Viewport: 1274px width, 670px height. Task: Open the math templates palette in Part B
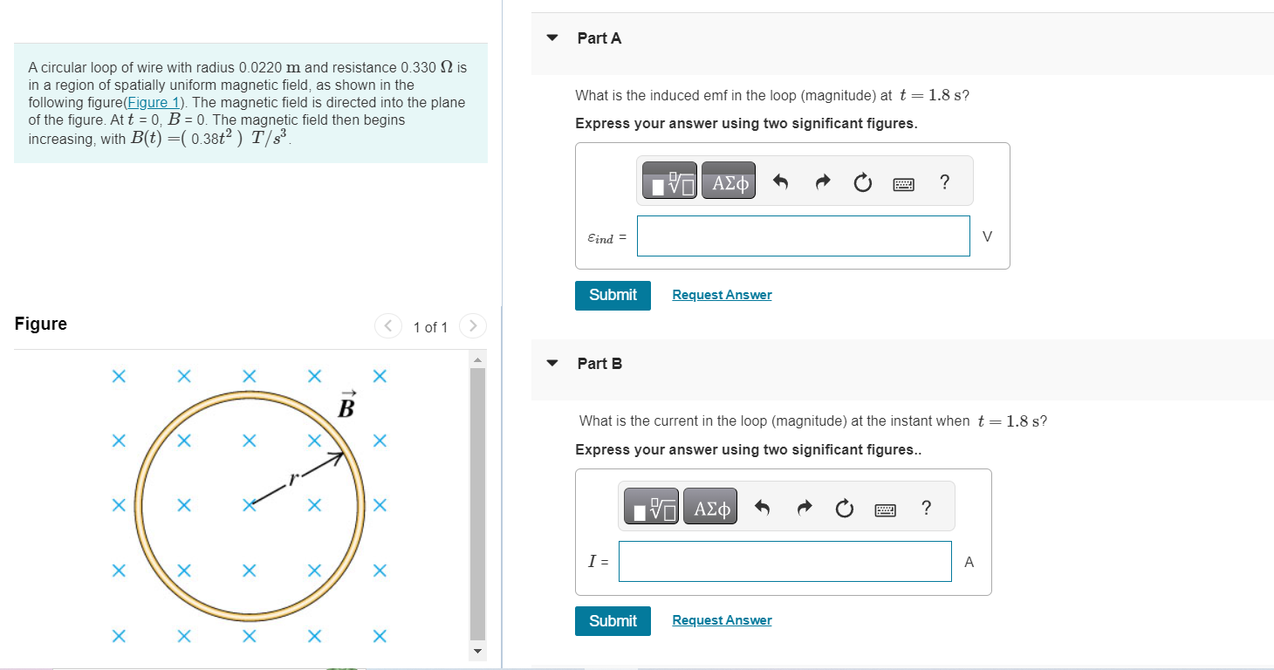[x=651, y=506]
